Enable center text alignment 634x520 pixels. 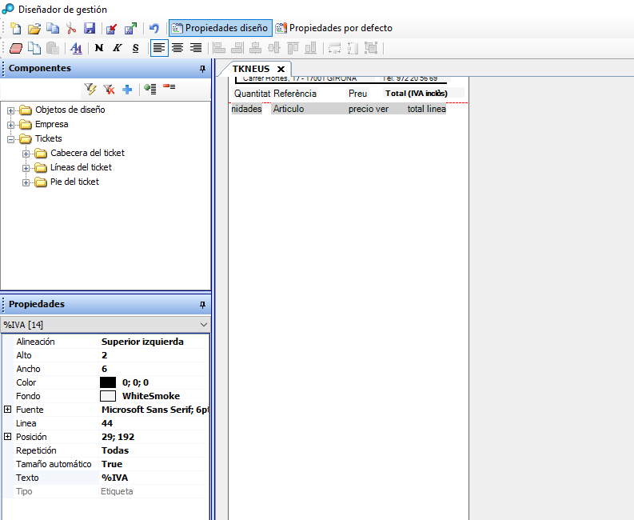tap(177, 48)
